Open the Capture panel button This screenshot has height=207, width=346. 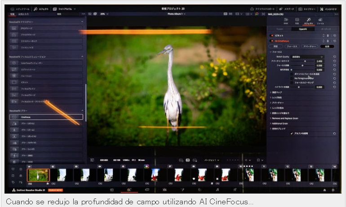tap(307, 9)
